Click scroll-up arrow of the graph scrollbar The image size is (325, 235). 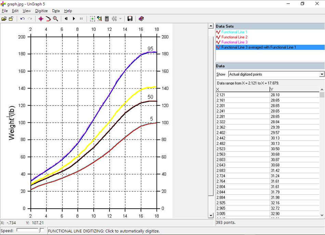pos(211,26)
